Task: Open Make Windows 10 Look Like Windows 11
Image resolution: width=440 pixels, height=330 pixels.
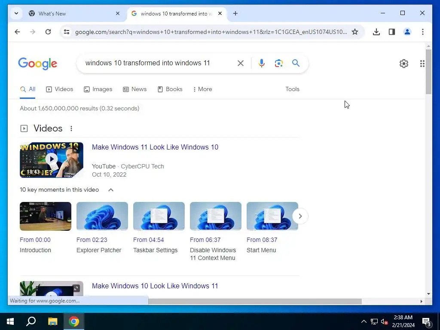Action: pyautogui.click(x=155, y=286)
